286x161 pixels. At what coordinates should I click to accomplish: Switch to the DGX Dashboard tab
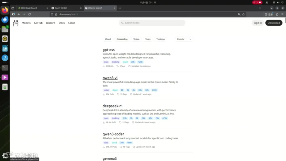pos(33,8)
